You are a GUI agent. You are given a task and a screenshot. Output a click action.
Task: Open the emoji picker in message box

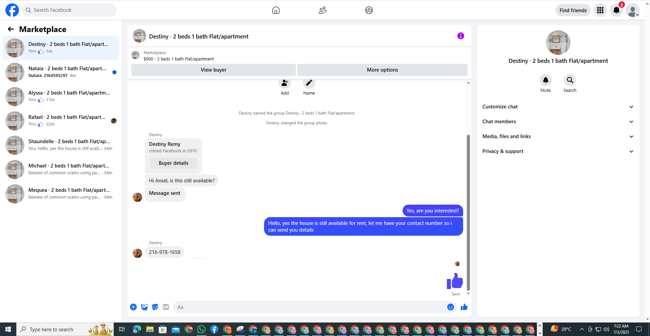coord(451,307)
